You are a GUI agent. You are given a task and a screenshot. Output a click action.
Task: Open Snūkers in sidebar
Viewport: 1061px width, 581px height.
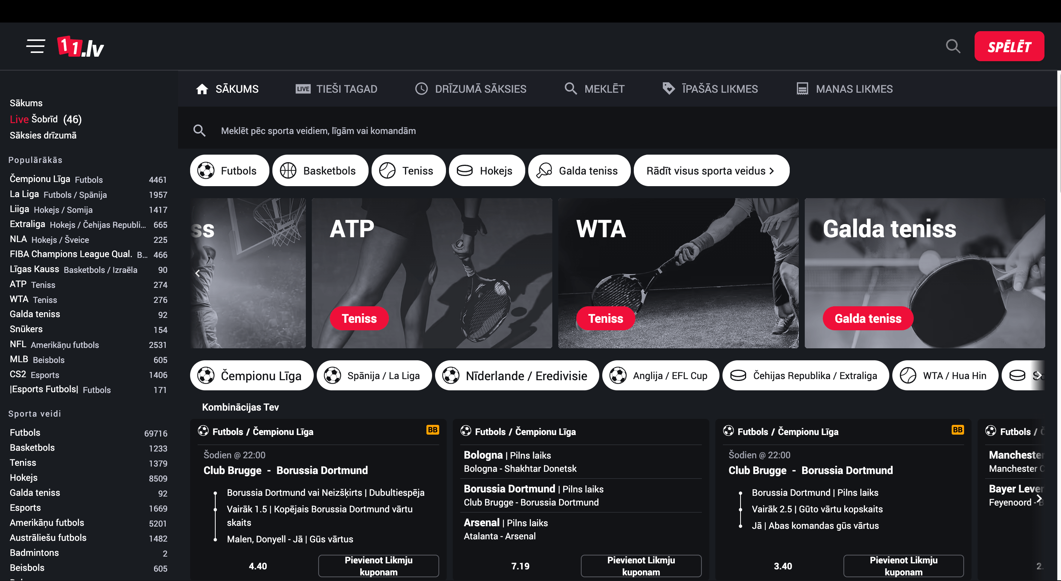[88, 329]
